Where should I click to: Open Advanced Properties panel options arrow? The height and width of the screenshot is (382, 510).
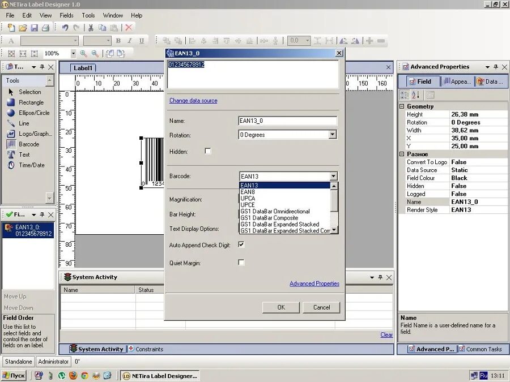click(487, 67)
